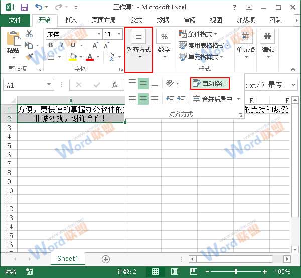Click the Redo arrow icon
The image size is (301, 278).
(x=59, y=7)
